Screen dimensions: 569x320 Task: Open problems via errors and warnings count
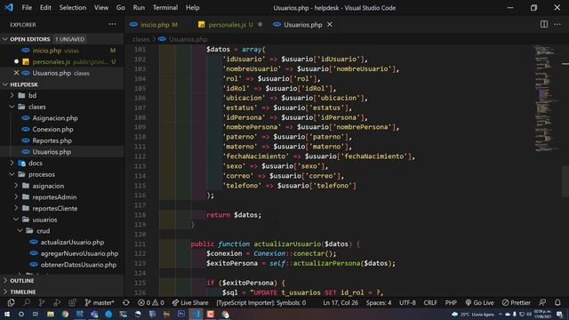(x=151, y=302)
